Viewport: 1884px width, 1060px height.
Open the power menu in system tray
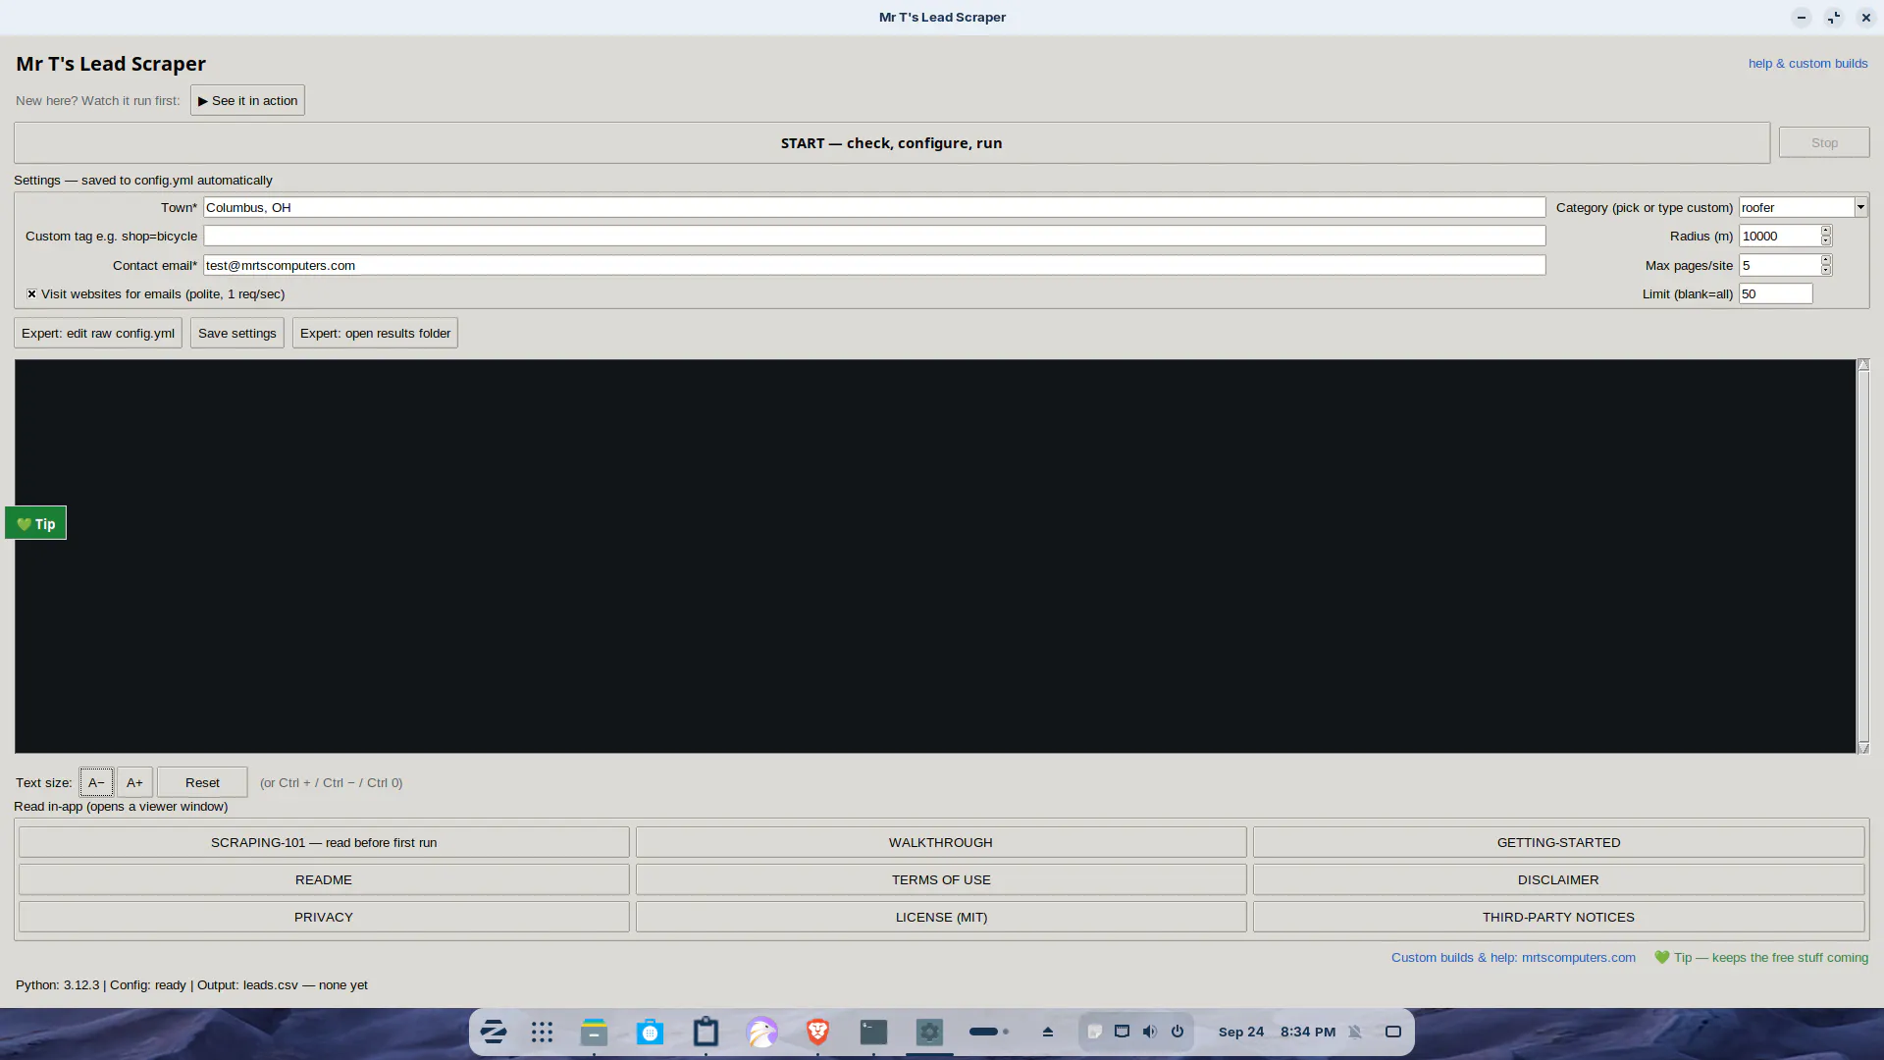pos(1177,1032)
